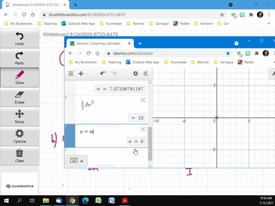The image size is (275, 206).
Task: Open Teaching bookmark folder in Desmos window
Action: tap(112, 62)
